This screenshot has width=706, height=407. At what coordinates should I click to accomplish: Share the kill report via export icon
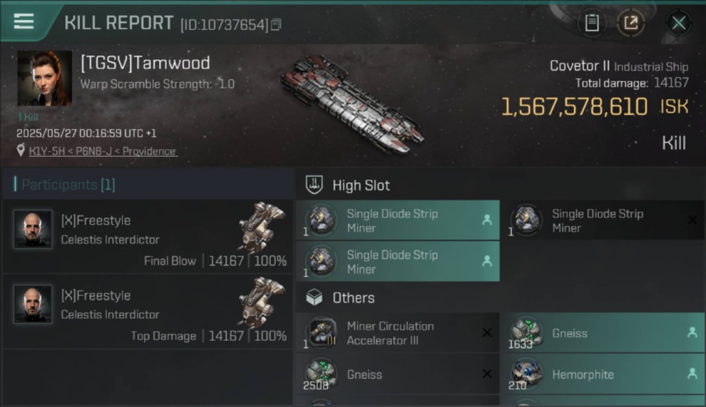coord(631,23)
